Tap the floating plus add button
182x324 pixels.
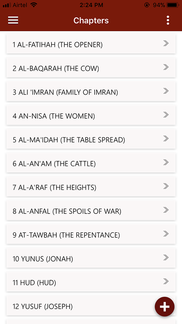tap(165, 307)
